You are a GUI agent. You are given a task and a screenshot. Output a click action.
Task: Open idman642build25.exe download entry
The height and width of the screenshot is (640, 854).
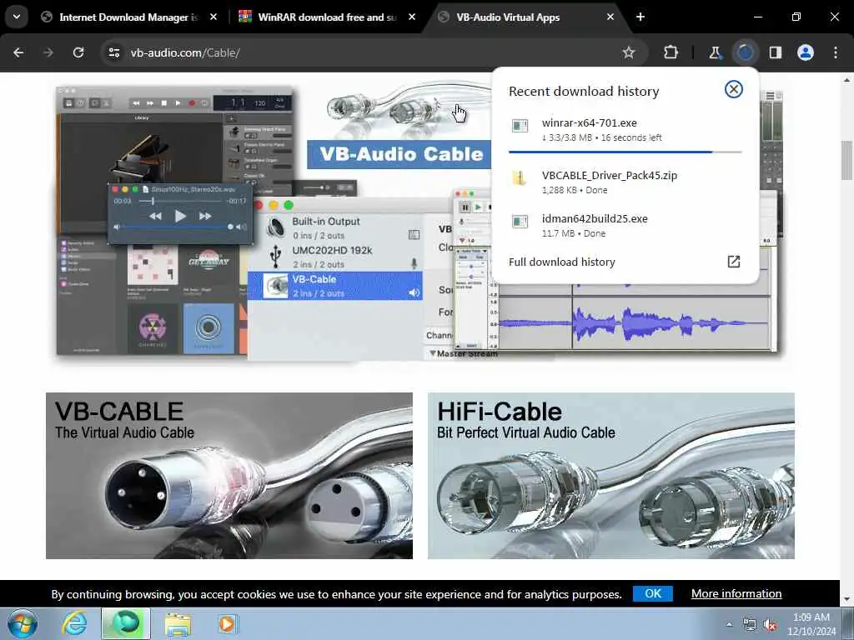(x=625, y=225)
